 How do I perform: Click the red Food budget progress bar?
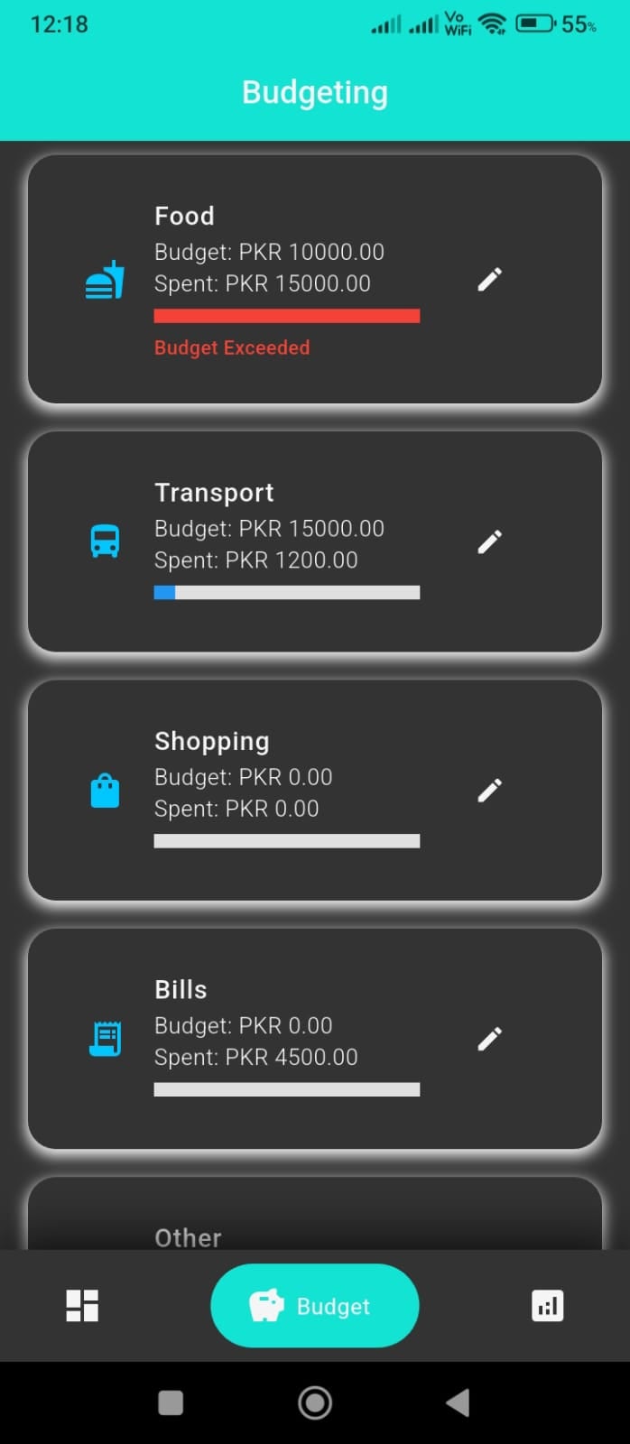coord(287,316)
